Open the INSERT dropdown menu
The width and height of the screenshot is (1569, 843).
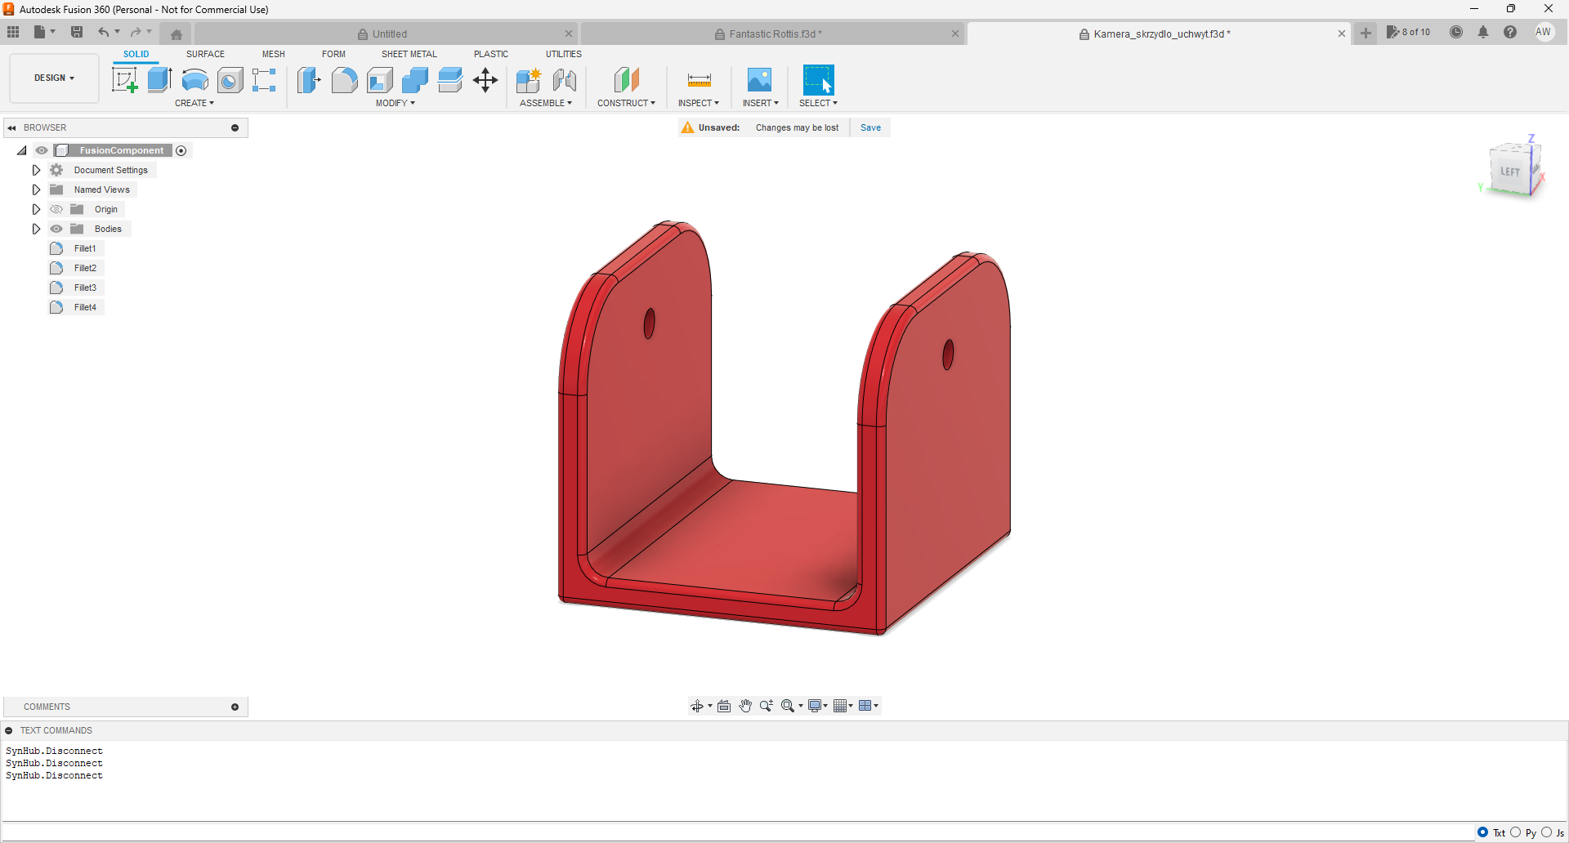click(x=760, y=103)
